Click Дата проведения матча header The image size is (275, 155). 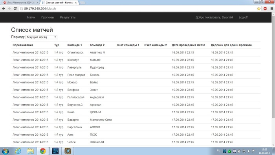(188, 45)
